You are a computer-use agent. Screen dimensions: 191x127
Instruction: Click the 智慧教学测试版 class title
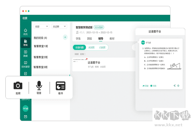pos(84,27)
